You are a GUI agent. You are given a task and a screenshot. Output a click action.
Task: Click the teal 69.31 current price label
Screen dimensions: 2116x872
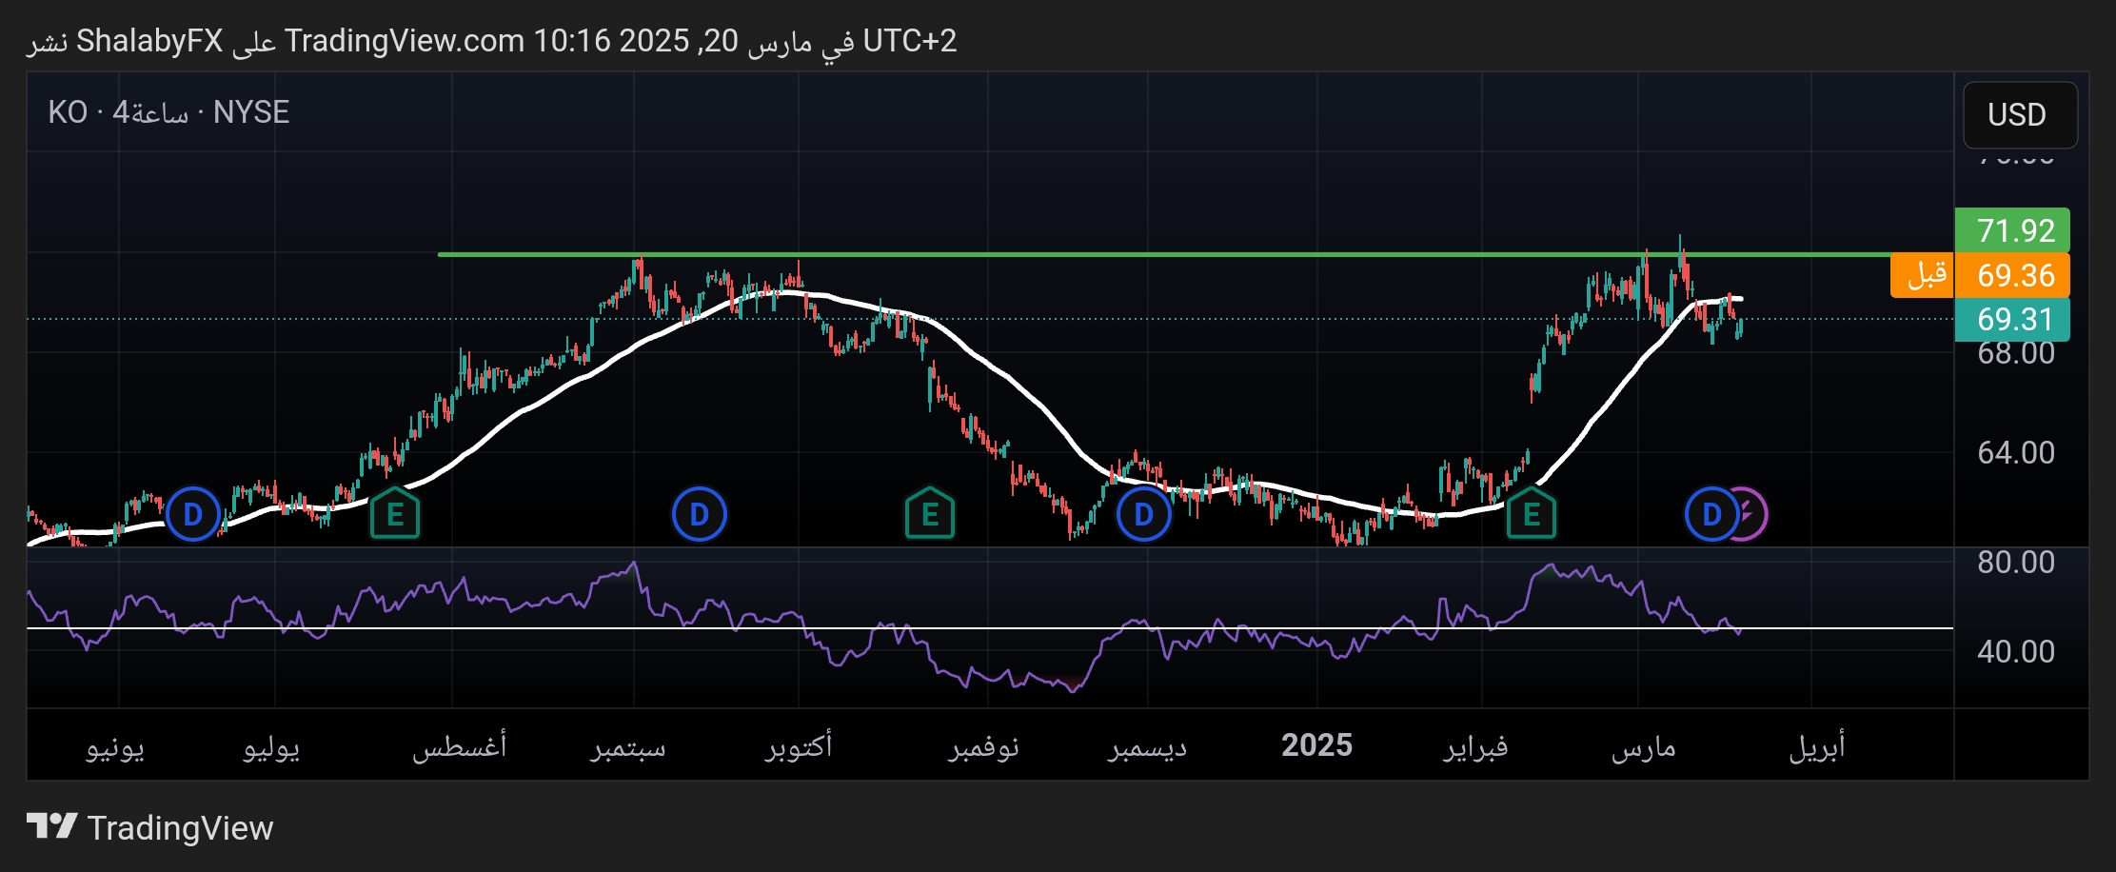pos(2012,319)
